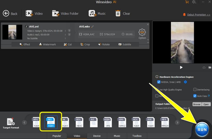Switch to the Device tab
Image resolution: width=212 pixels, height=139 pixels.
(x=97, y=136)
